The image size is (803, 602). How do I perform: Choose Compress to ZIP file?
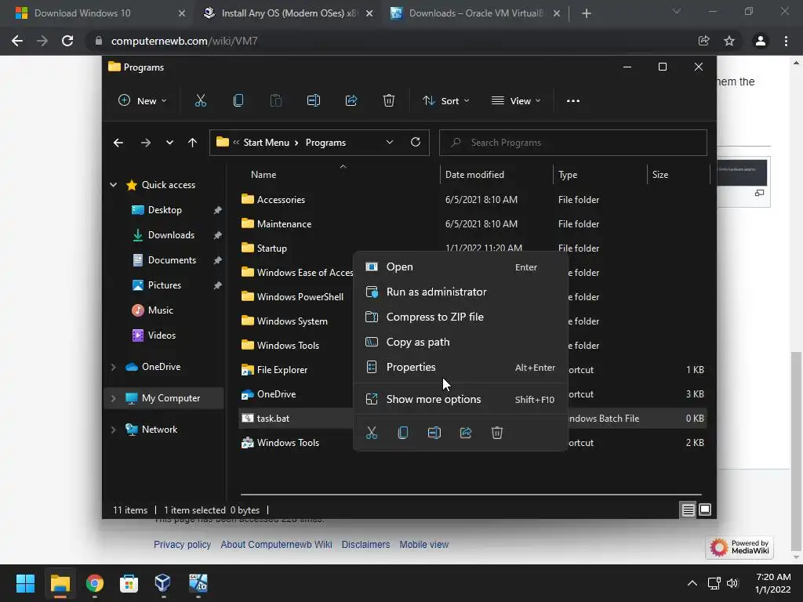[460, 317]
